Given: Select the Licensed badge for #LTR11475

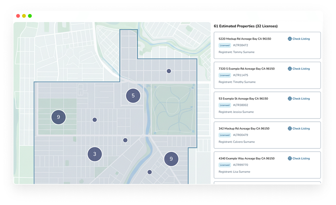Looking at the screenshot, I should click(x=225, y=75).
